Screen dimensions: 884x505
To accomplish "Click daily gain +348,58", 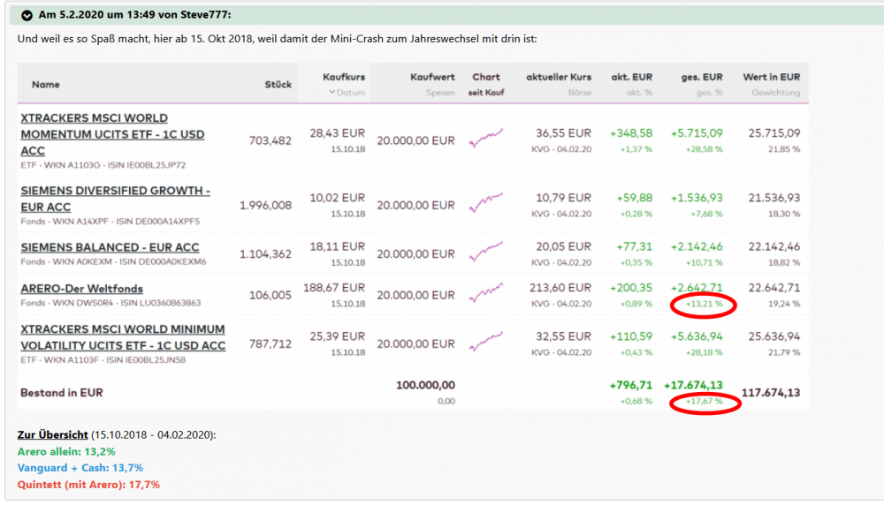I will [x=631, y=133].
